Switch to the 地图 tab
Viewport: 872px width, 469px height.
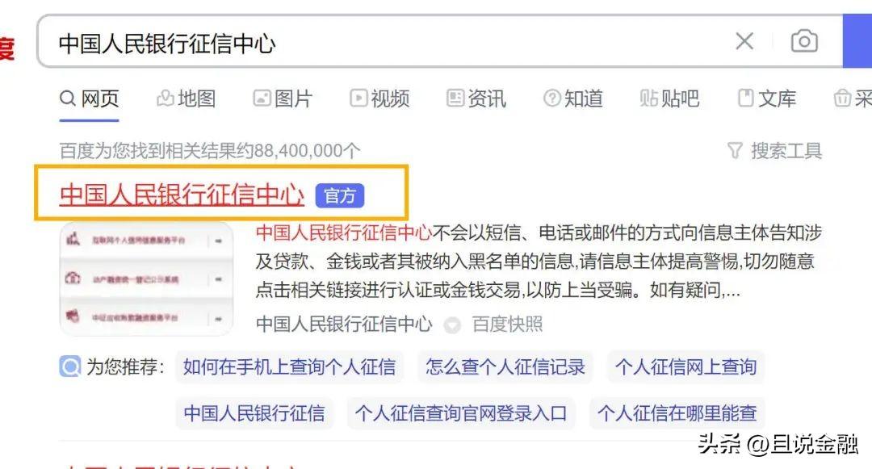(x=186, y=99)
